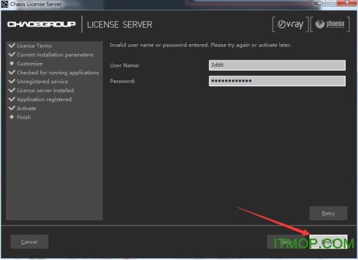Click the License Terms checkmark icon
Viewport: 358px width, 260px height.
(12, 45)
